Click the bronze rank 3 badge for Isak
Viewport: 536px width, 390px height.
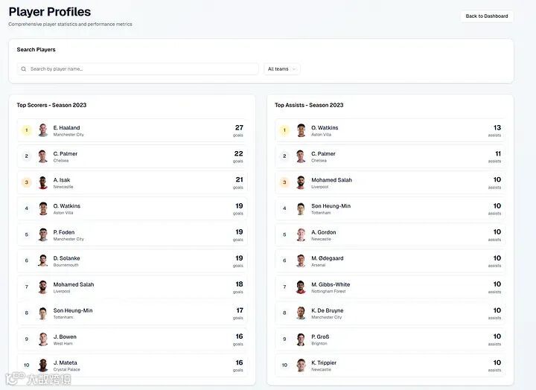[26, 182]
